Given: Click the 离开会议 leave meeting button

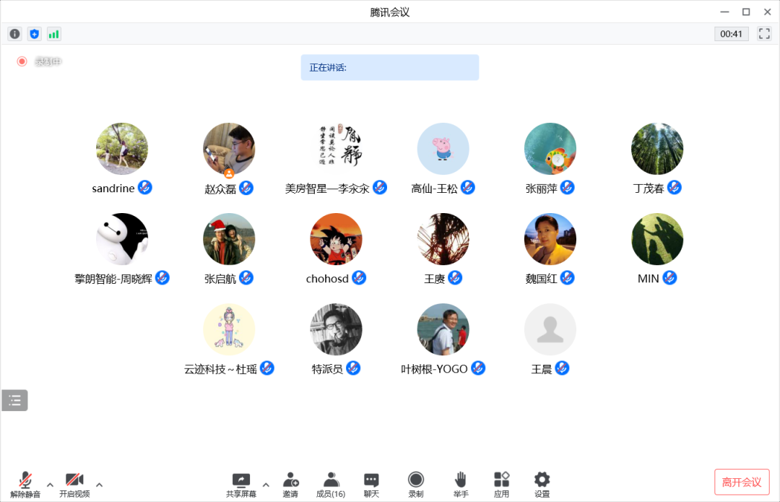Looking at the screenshot, I should pos(742,482).
